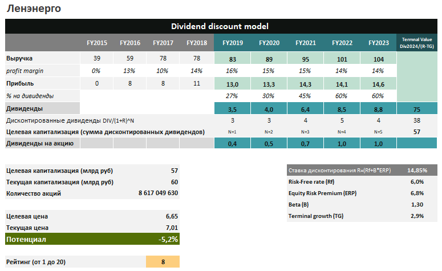Click the FY2019 column header
Screen dimensions: 442x271
coord(232,43)
